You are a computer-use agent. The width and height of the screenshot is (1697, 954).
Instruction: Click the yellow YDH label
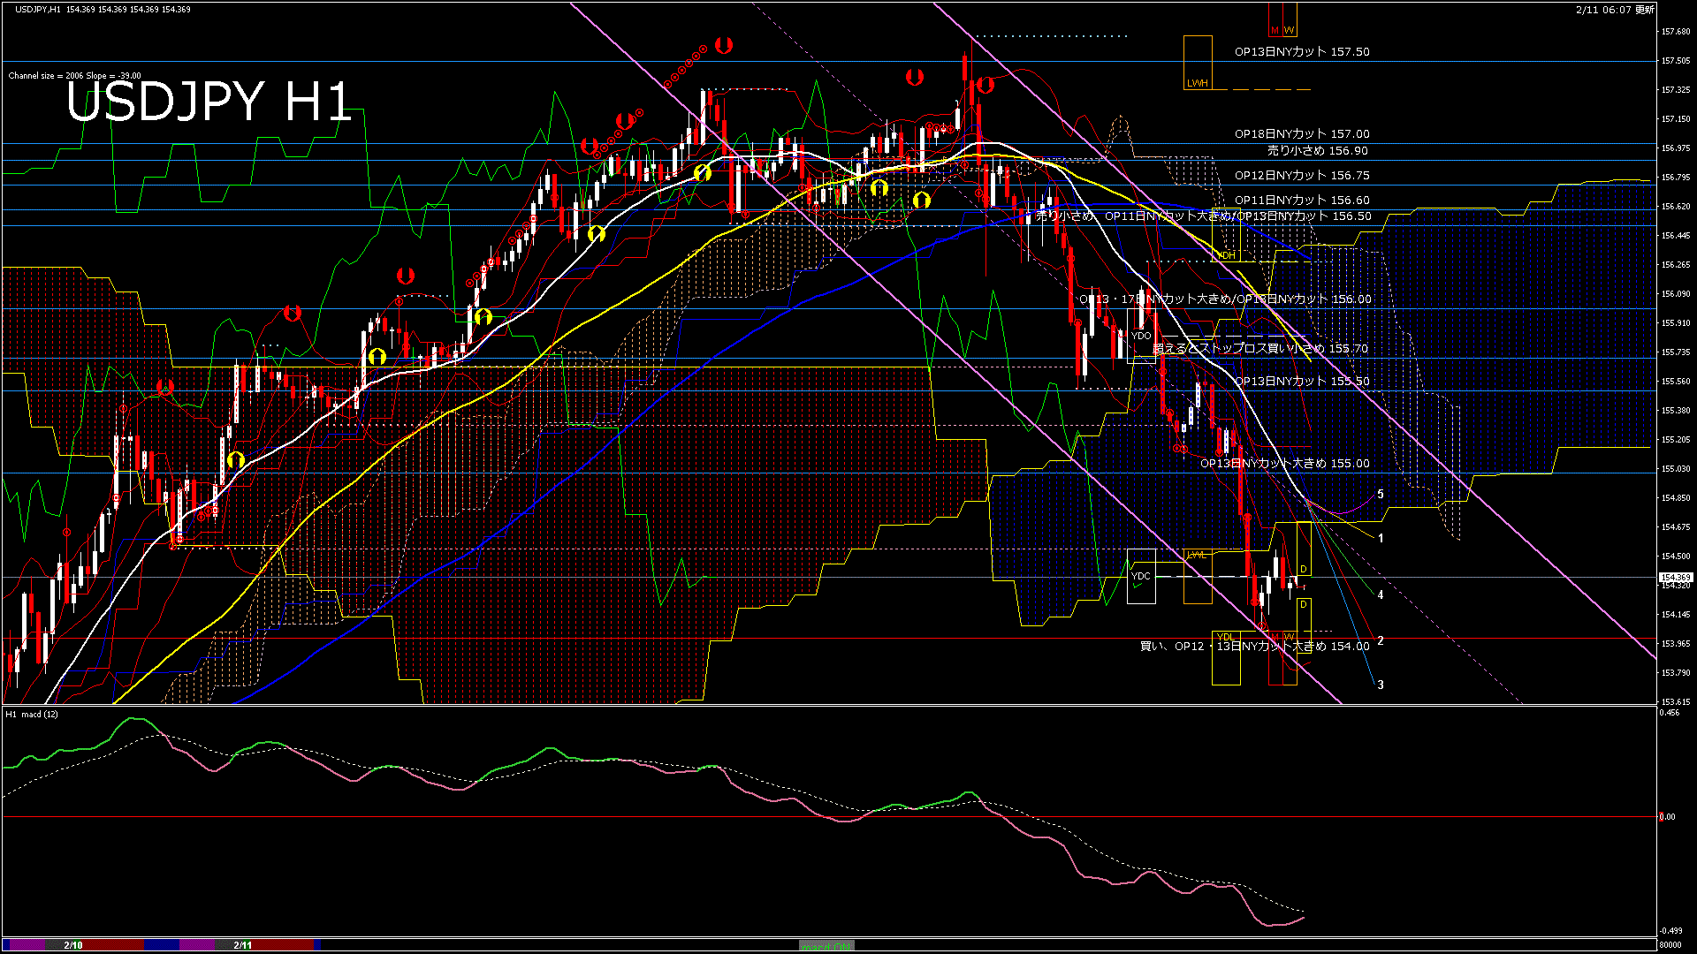tap(1226, 255)
